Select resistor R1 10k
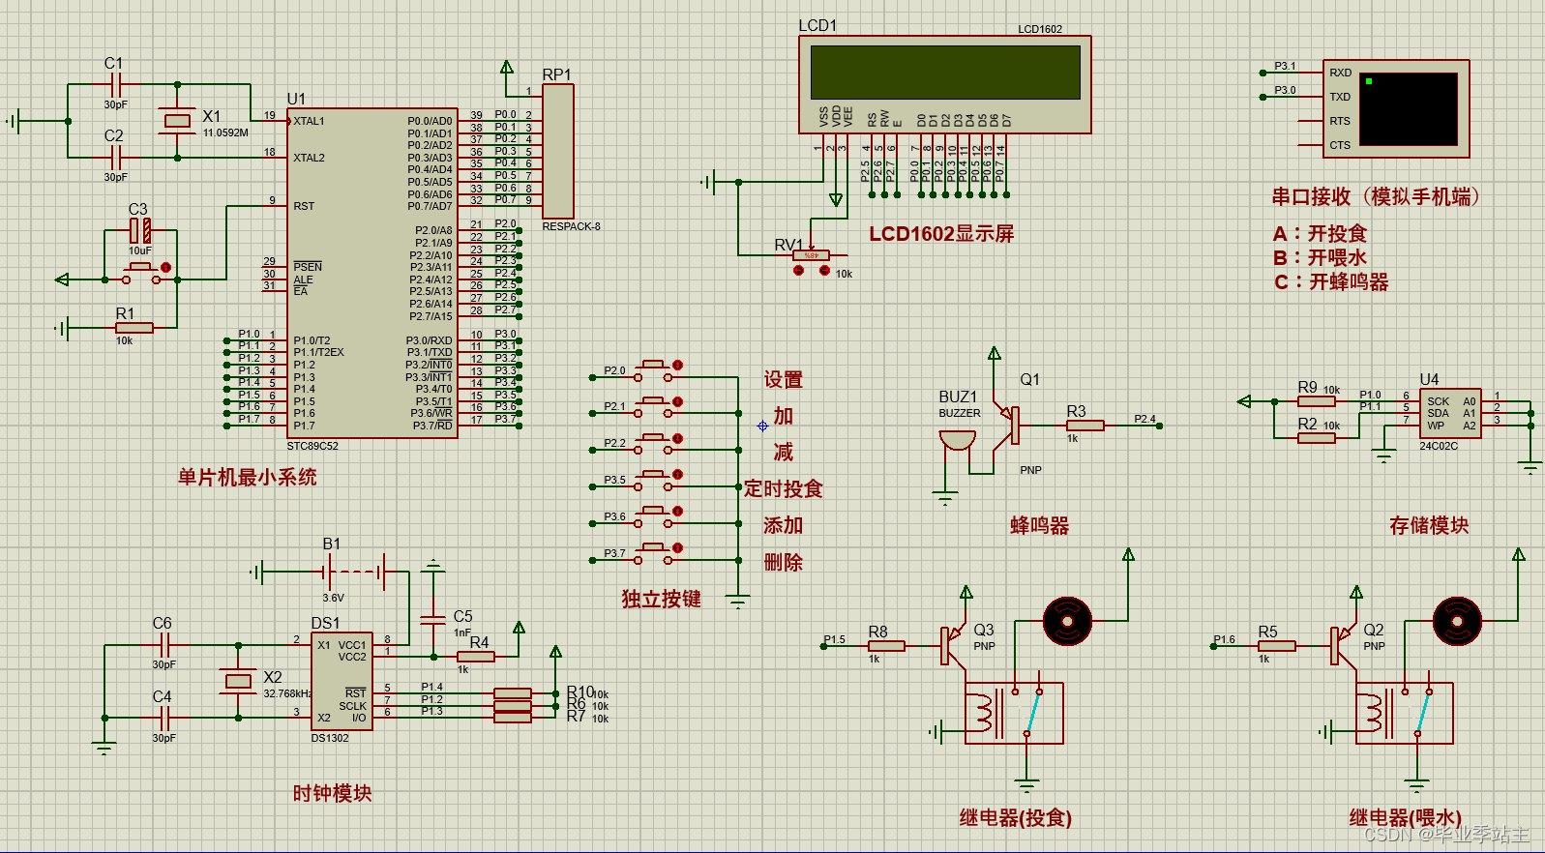 134,329
